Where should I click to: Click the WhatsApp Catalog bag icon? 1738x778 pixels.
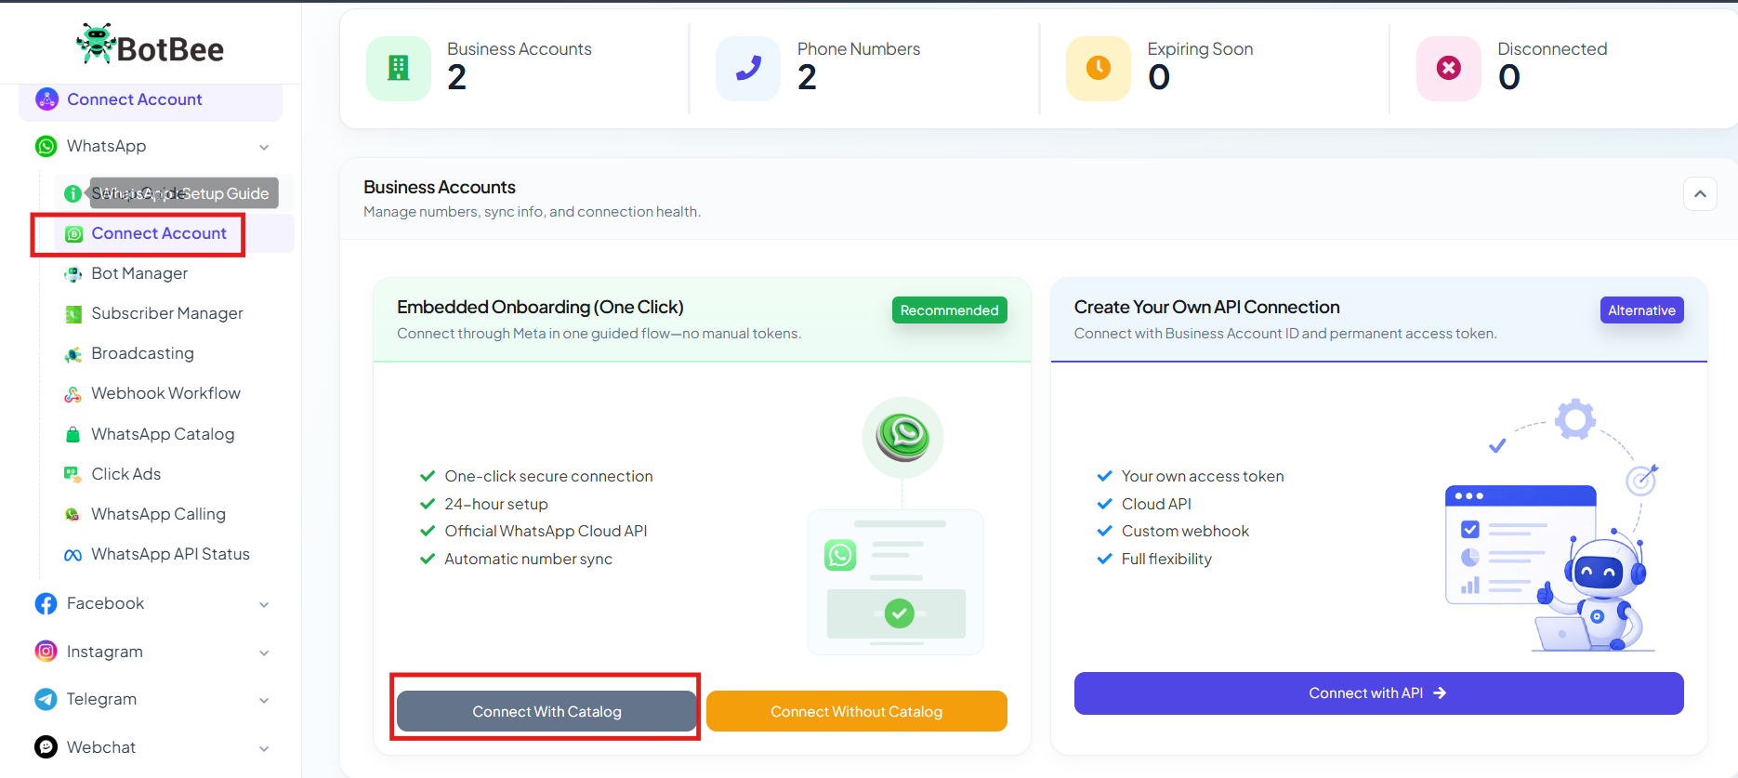pyautogui.click(x=72, y=434)
